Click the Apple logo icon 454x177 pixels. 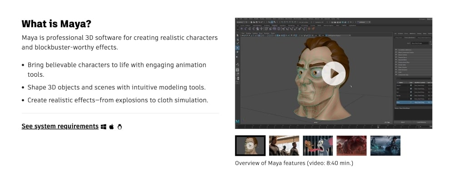tap(112, 127)
